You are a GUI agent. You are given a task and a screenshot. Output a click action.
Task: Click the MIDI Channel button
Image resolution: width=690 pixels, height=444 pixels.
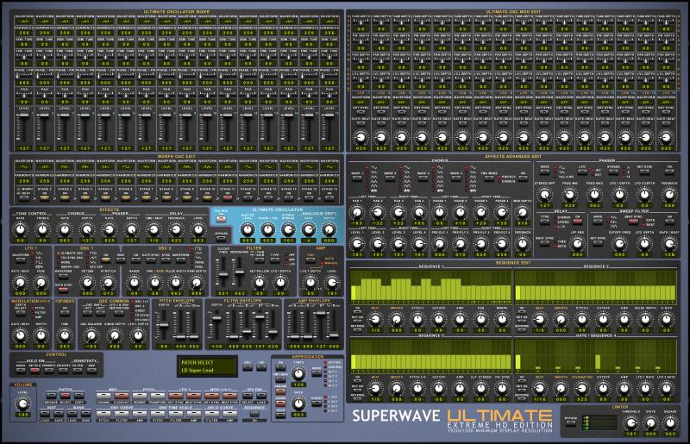(103, 396)
